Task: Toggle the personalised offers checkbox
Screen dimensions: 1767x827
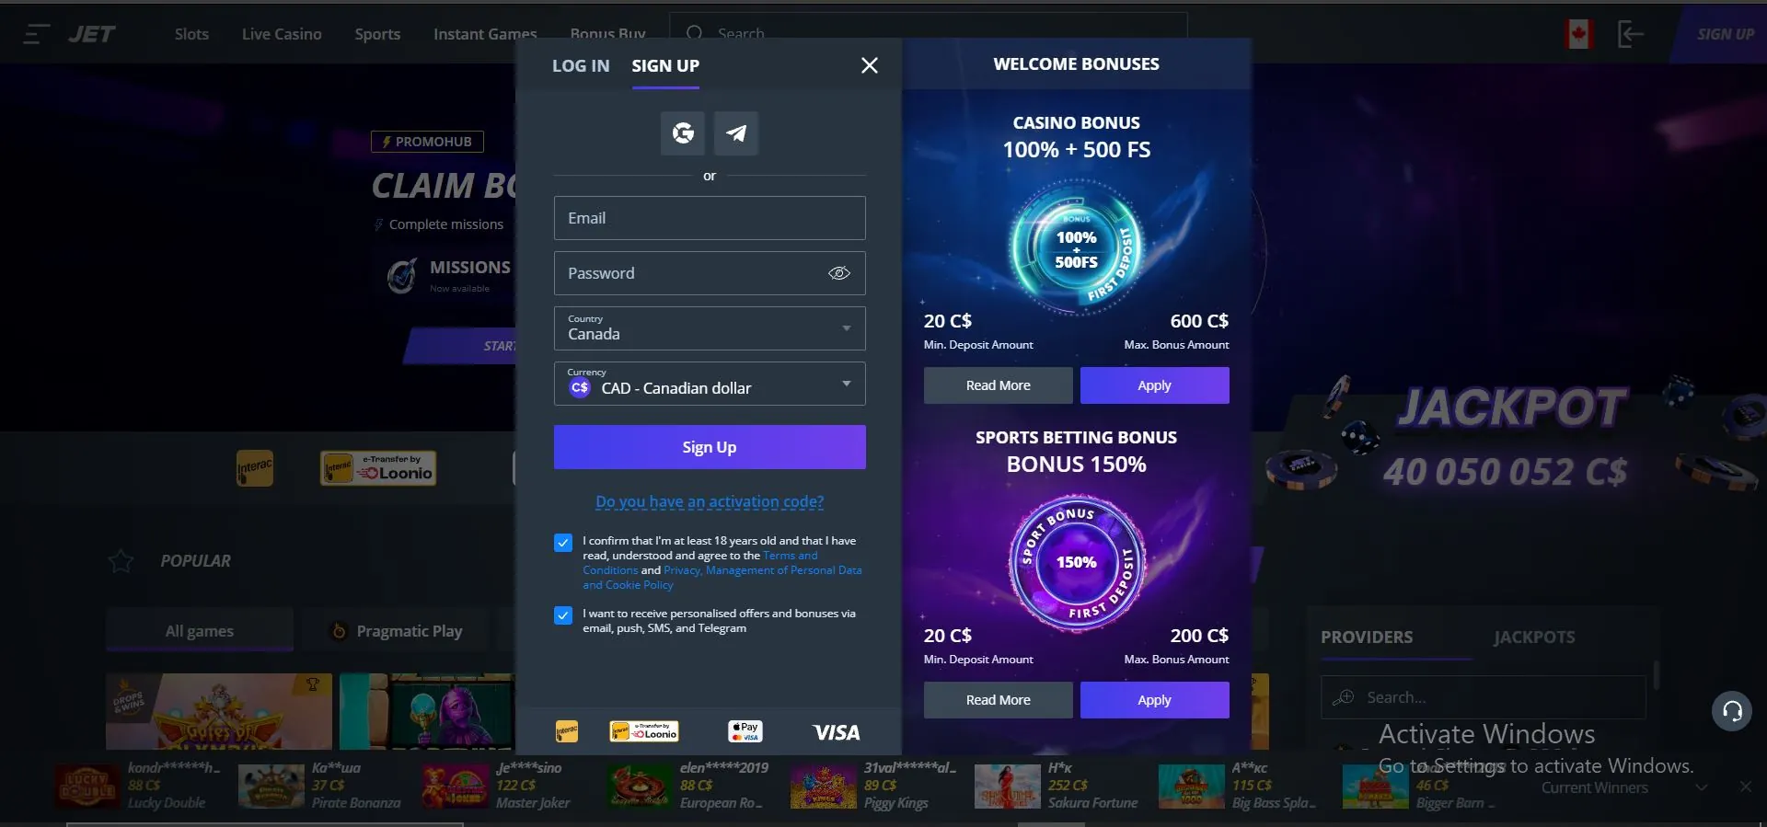Action: 563,615
